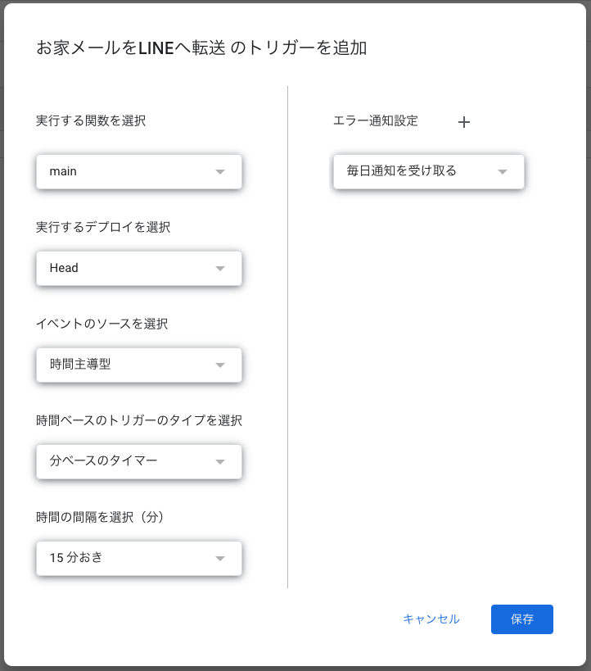Image resolution: width=591 pixels, height=671 pixels.
Task: Open the イベントのソースを選択 dropdown
Action: [x=139, y=365]
